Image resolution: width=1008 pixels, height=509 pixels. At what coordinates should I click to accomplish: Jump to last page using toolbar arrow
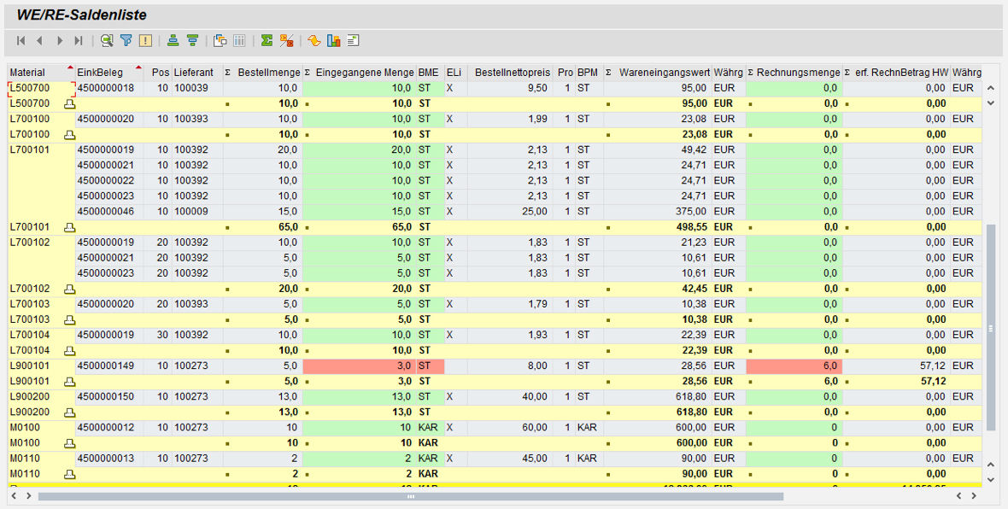(79, 40)
